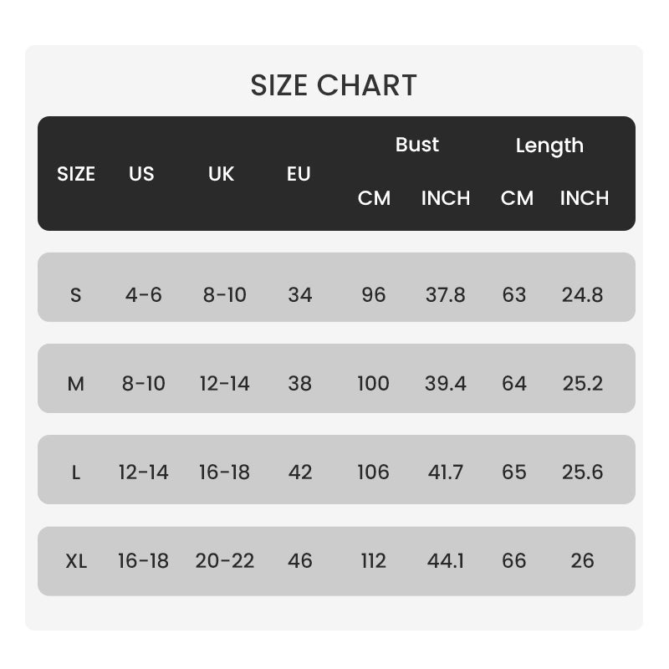Select the M size row label

coord(76,384)
